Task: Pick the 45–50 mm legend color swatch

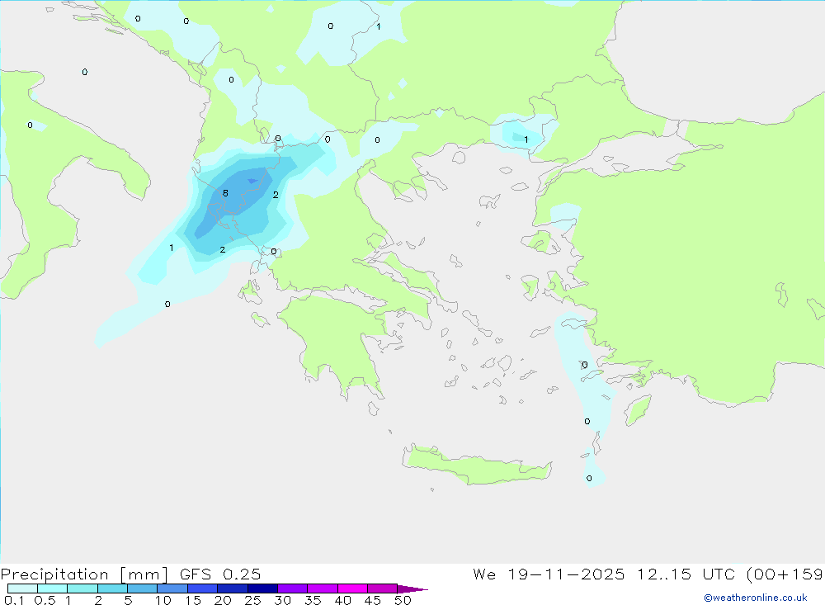Action: point(382,588)
